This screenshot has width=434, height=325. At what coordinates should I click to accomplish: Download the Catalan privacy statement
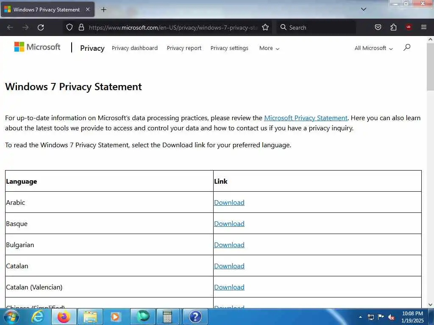pos(229,266)
